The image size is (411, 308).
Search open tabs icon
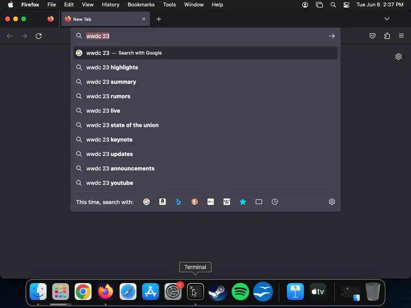coord(259,202)
